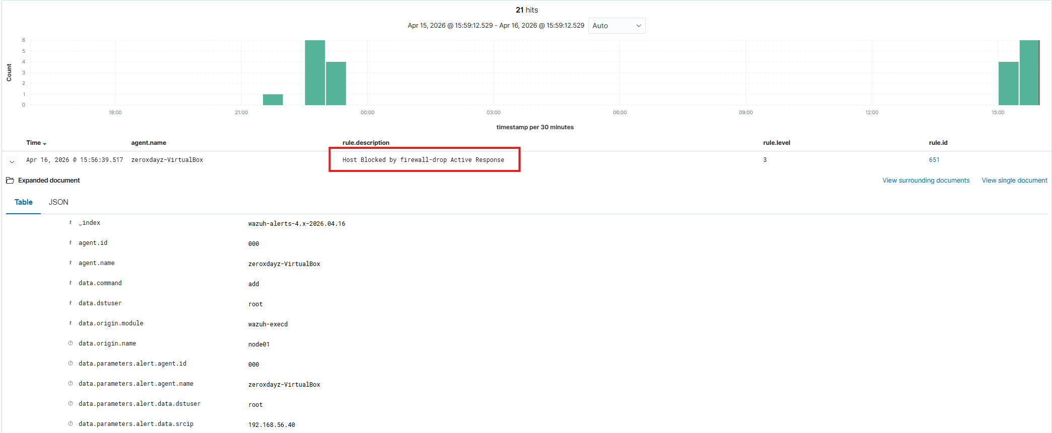The image size is (1052, 433).
Task: Click the type icon beside _index field
Action: coord(71,222)
